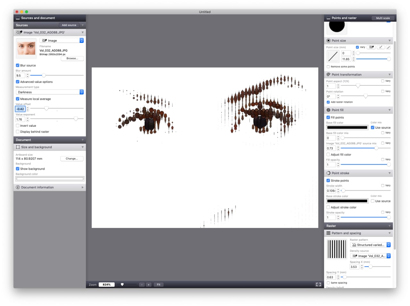Image resolution: width=410 pixels, height=306 pixels.
Task: Uncheck Use source for fill color mix
Action: [373, 127]
